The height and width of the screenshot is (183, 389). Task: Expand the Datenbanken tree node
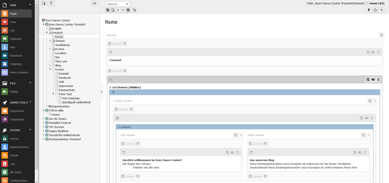(x=47, y=106)
